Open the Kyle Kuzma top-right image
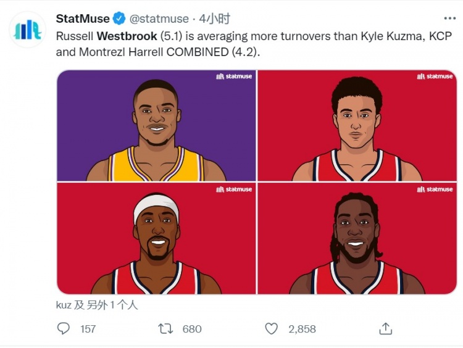Image resolution: width=463 pixels, height=348 pixels. (357, 125)
